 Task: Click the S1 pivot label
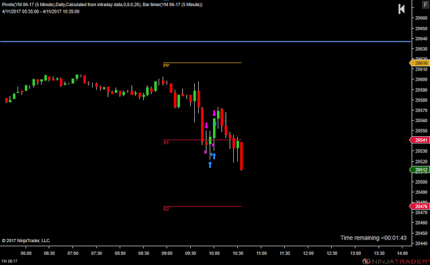(166, 143)
